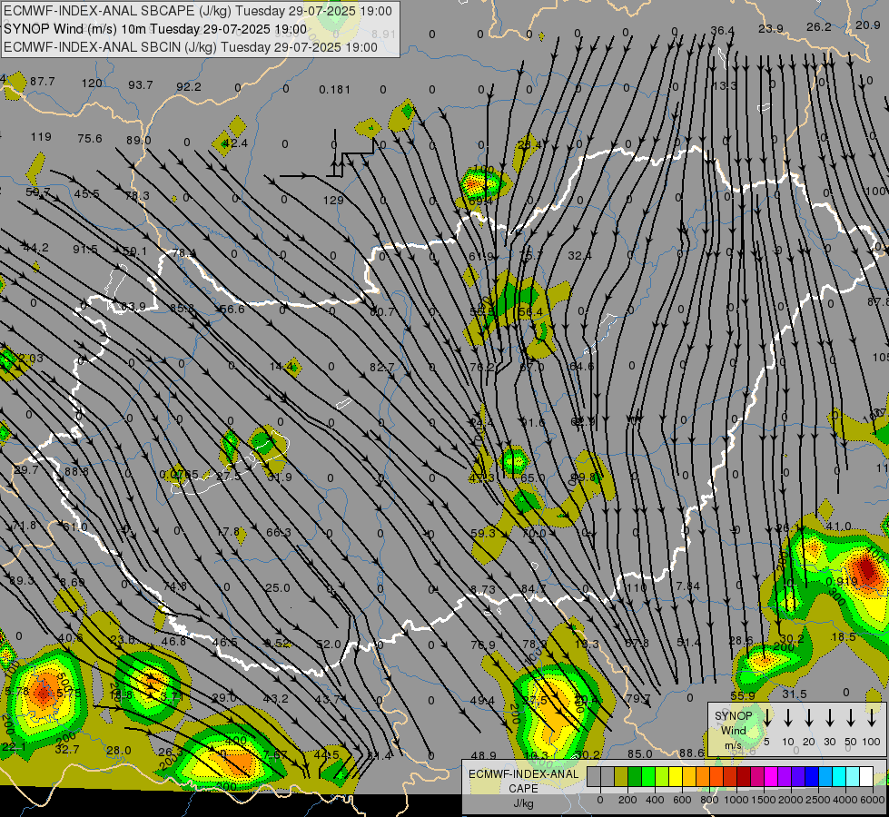Pick the olive swatch in the CAPE scale
Screen dimensions: 889x817
click(621, 776)
